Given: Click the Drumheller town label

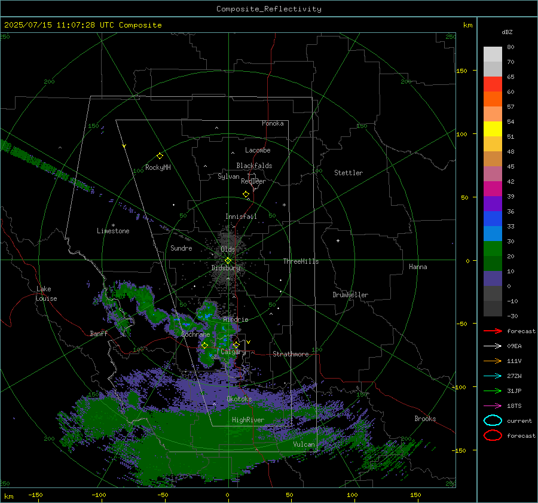Looking at the screenshot, I should click(350, 295).
